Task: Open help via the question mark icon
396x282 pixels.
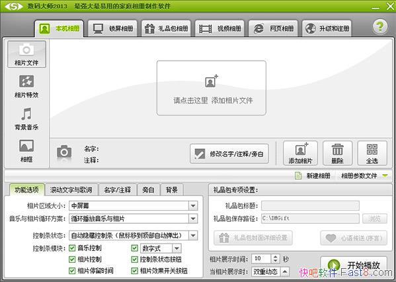Action: point(380,26)
